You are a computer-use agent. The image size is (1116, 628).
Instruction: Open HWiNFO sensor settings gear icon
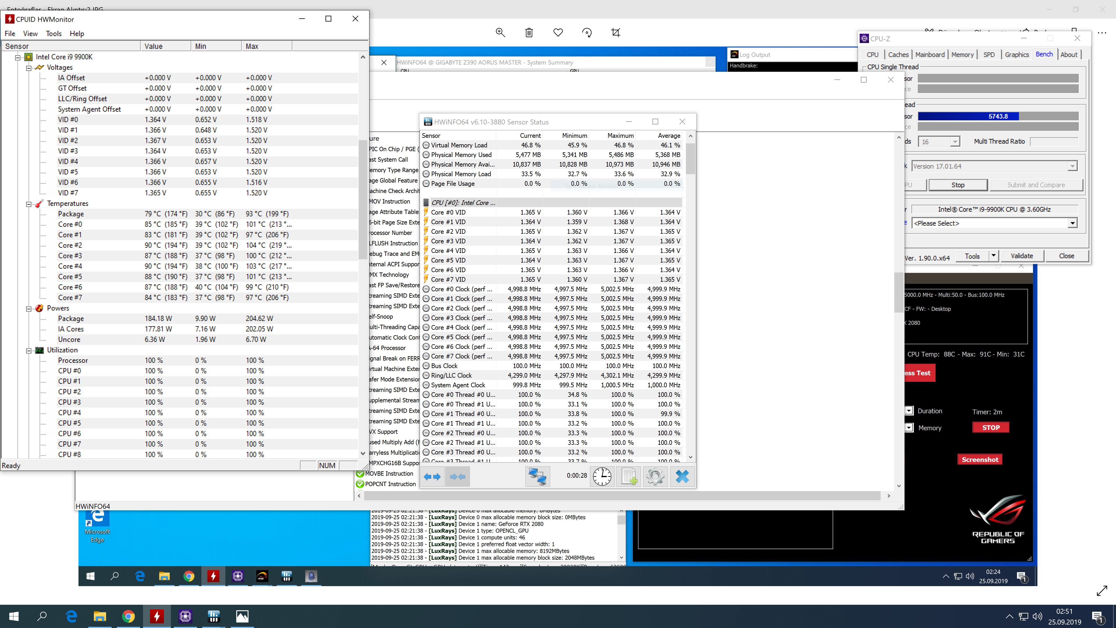655,477
